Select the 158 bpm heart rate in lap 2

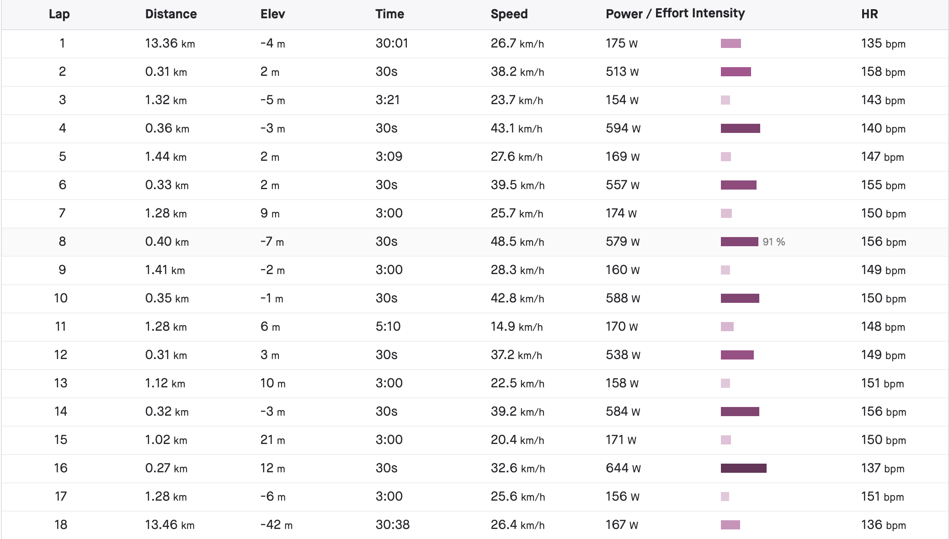(x=883, y=72)
